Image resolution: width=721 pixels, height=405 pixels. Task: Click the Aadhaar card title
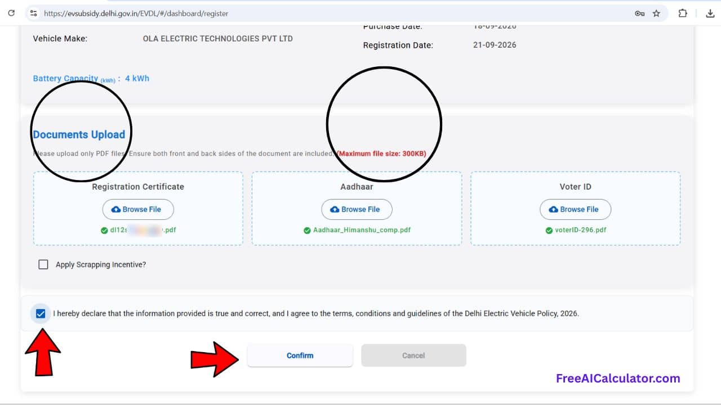[x=357, y=187]
